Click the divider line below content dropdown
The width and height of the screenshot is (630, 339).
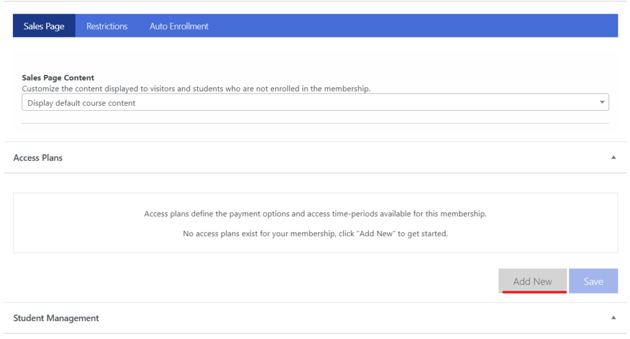(x=315, y=123)
